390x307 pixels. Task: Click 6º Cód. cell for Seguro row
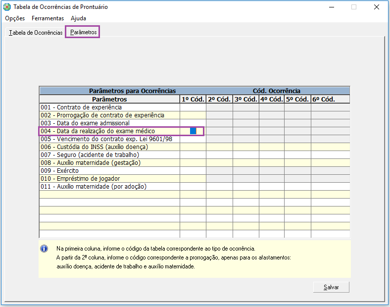tap(330, 155)
